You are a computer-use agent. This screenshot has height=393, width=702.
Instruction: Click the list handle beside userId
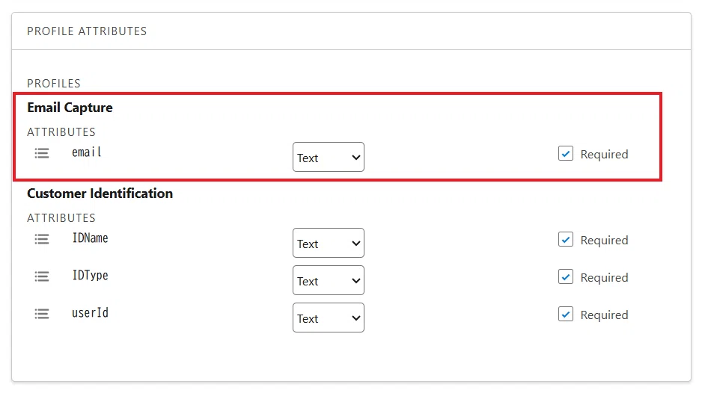click(42, 314)
